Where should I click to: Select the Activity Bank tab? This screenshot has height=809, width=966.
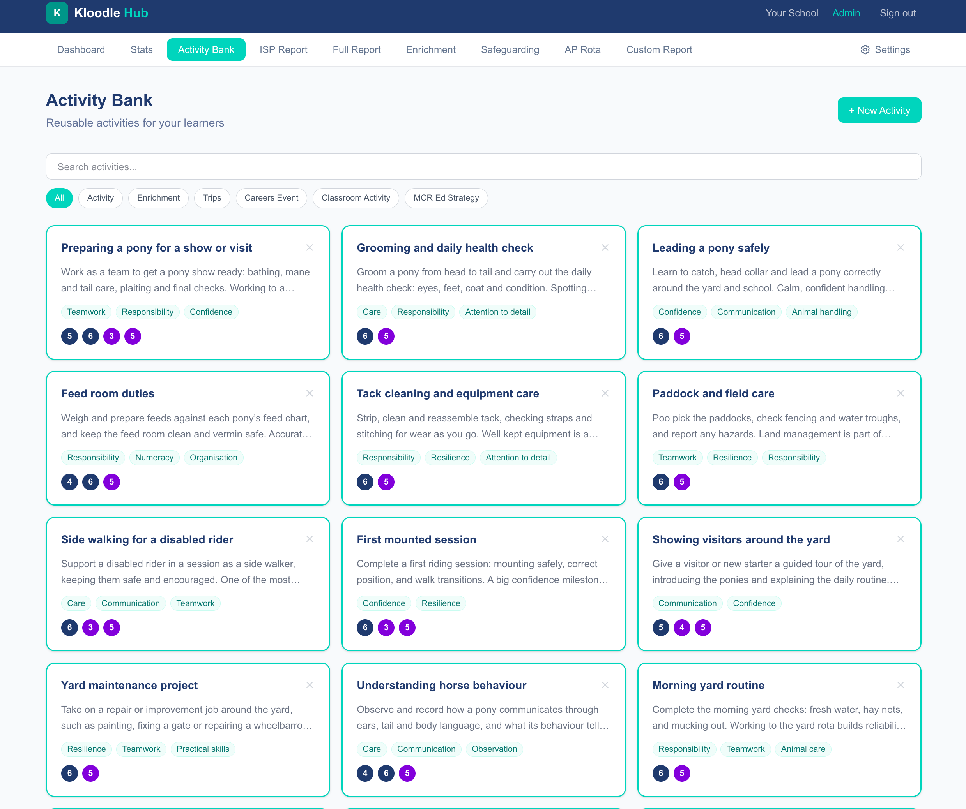[206, 49]
